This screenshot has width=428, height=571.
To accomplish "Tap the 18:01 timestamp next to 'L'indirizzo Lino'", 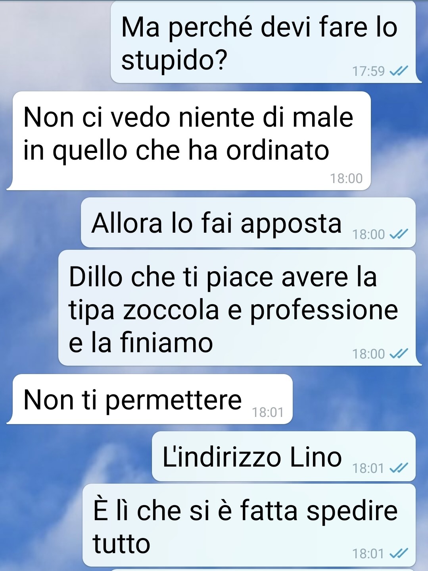I will [x=368, y=468].
